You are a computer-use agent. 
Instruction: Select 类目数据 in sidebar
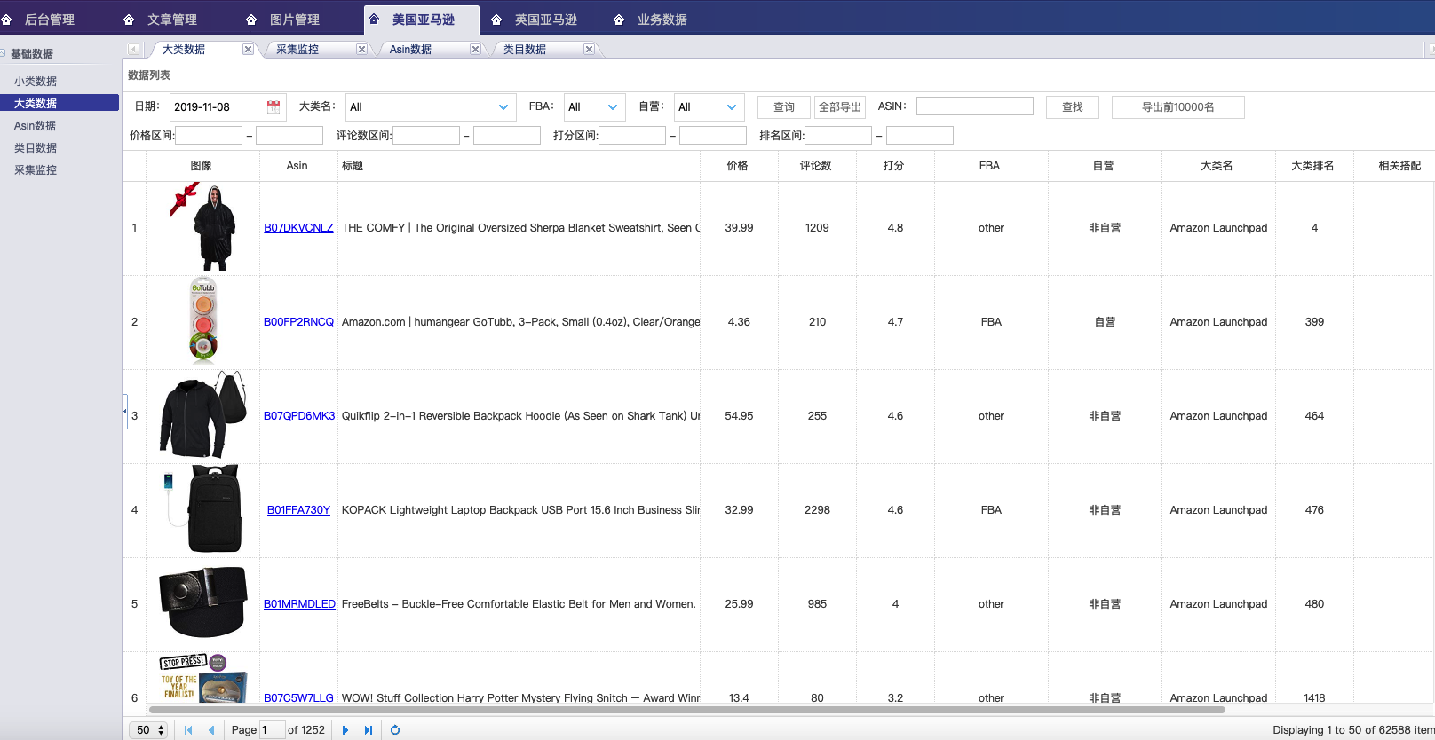[x=36, y=148]
